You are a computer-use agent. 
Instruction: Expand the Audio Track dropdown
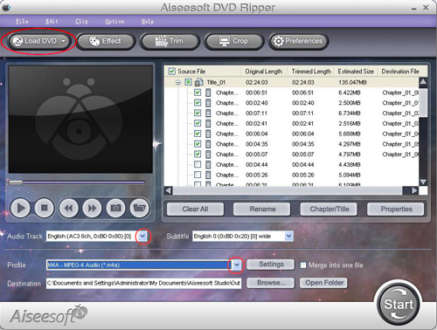pyautogui.click(x=142, y=237)
